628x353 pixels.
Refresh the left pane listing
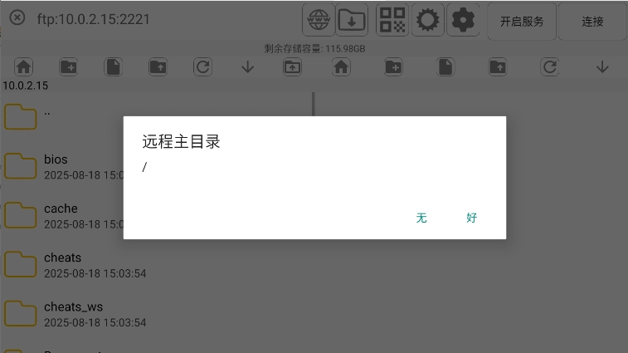pyautogui.click(x=202, y=66)
